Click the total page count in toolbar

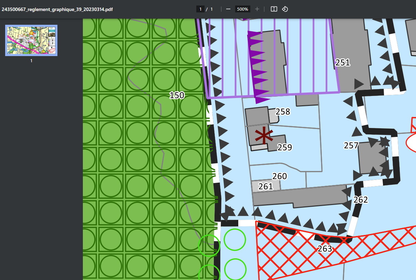(211, 9)
